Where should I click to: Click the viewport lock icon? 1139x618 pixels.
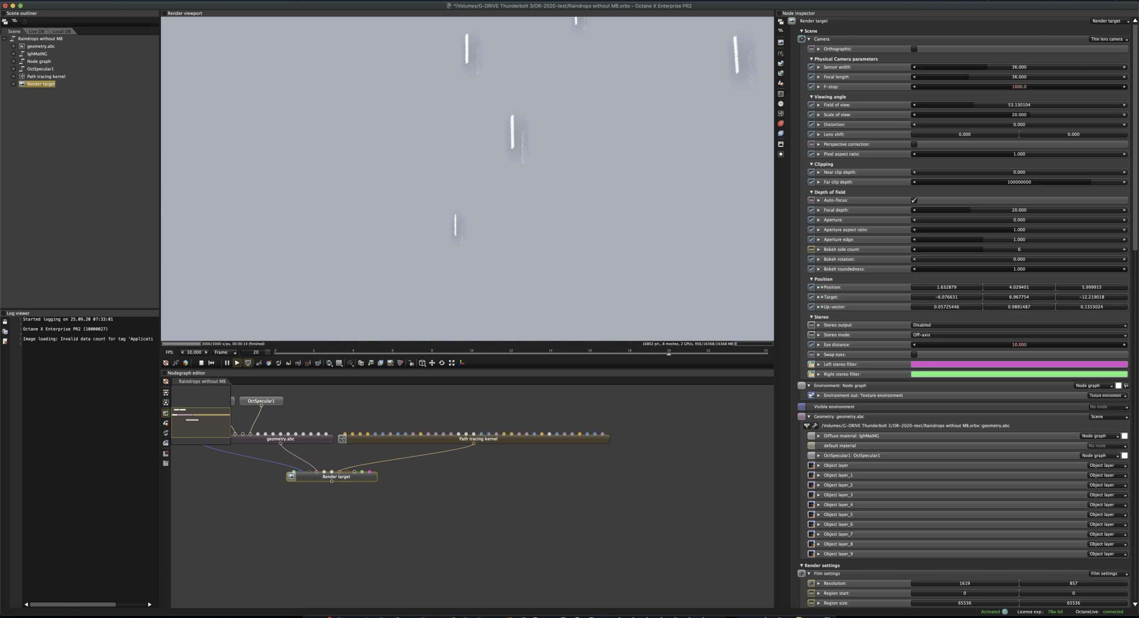[411, 363]
